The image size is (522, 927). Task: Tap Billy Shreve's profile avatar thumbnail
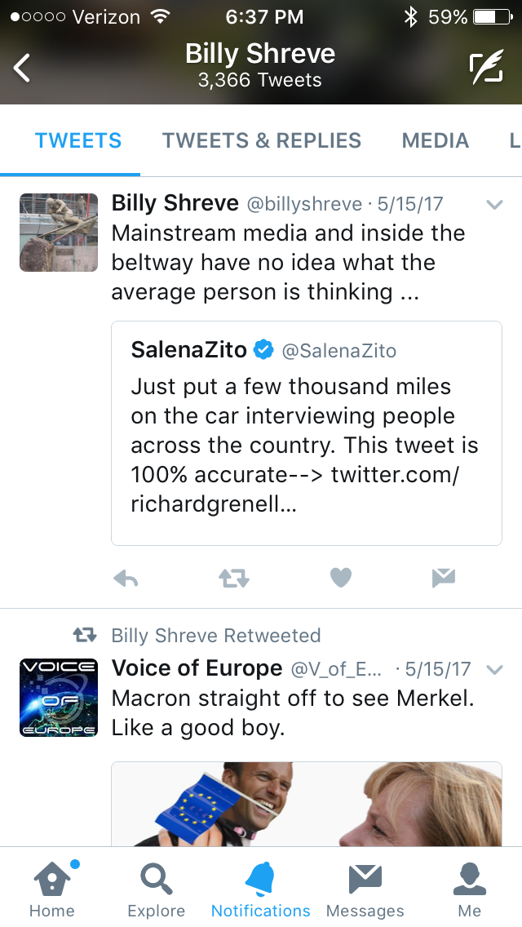coord(58,233)
